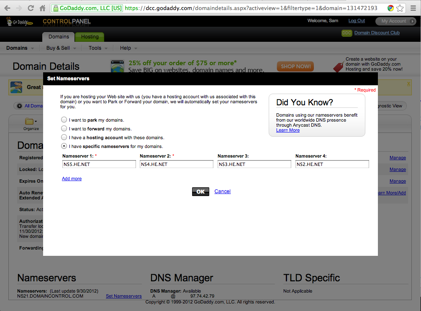Click Manage link in the Expires On row
This screenshot has width=421, height=311.
point(398,181)
